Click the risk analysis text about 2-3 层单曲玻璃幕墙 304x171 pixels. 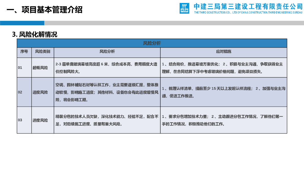107,68
